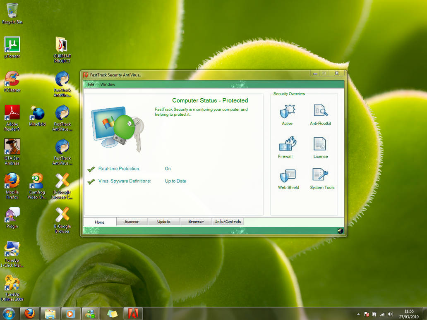Click the On status for Real-time Protection
427x320 pixels.
(x=168, y=169)
